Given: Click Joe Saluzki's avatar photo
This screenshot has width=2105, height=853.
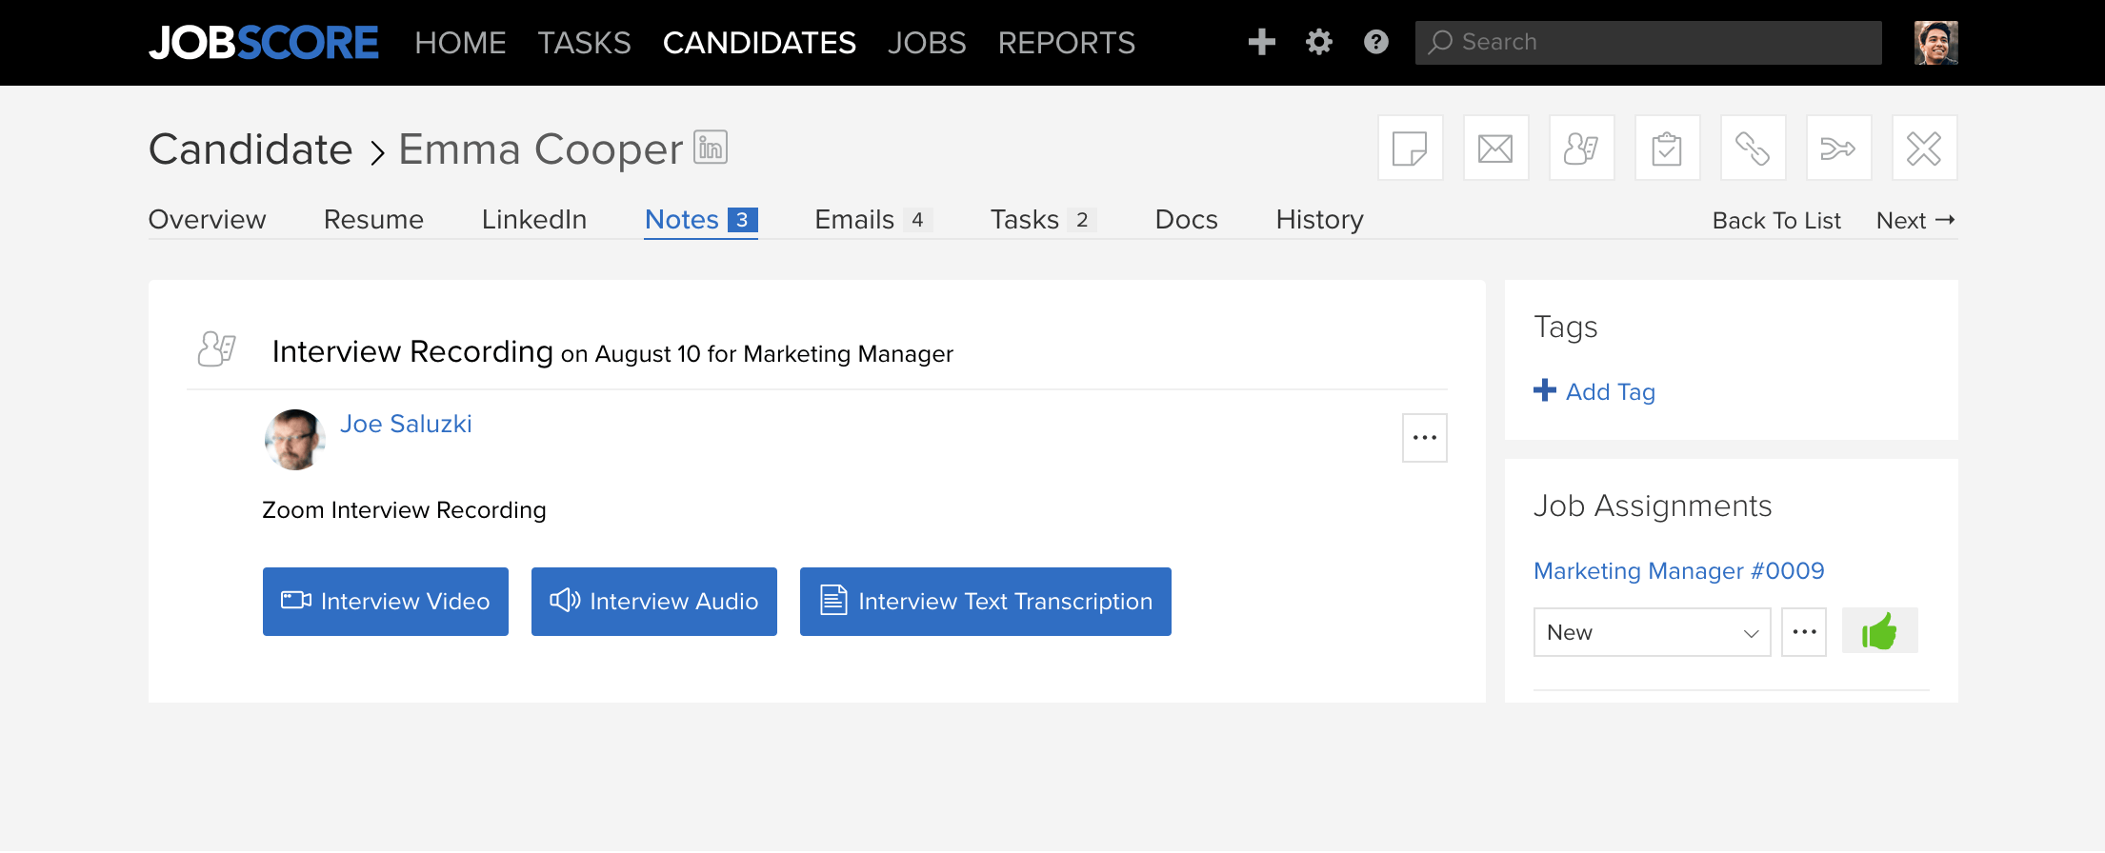Looking at the screenshot, I should [295, 440].
